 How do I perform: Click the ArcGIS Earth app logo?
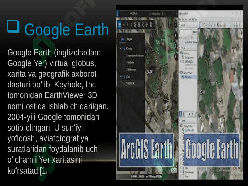118,14
